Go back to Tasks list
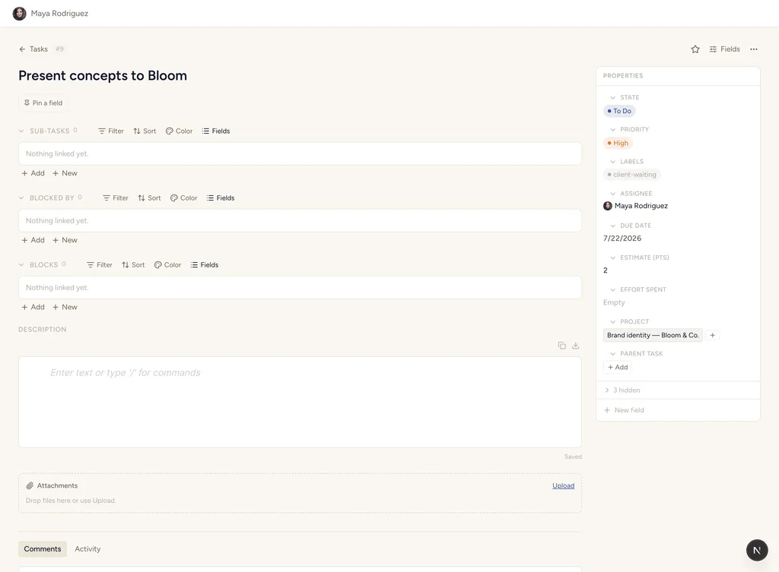This screenshot has width=779, height=572. tap(38, 49)
